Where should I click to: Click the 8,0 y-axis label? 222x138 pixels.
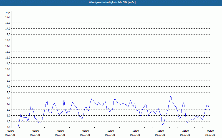[x=9, y=81]
